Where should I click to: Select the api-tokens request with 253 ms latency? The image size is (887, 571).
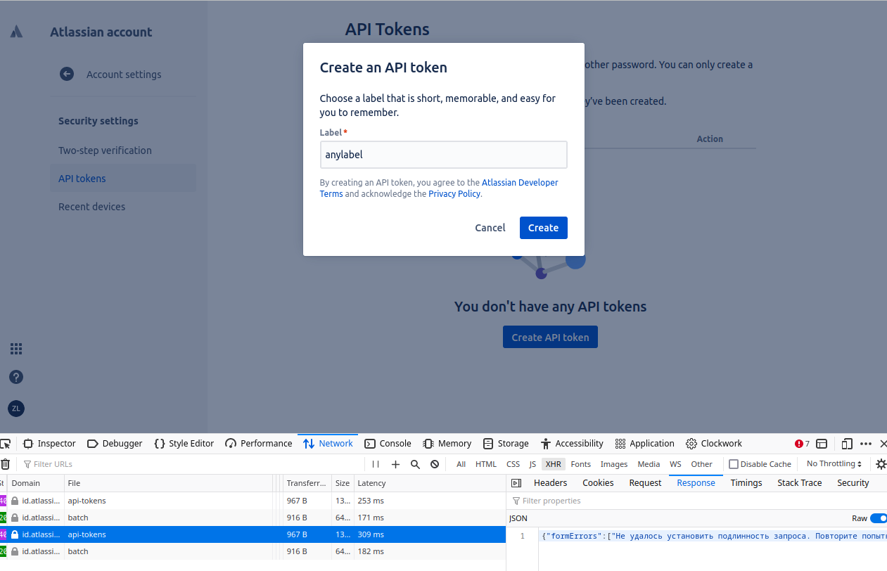click(253, 501)
